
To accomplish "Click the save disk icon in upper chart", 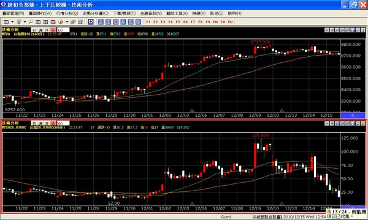I will [353, 30].
